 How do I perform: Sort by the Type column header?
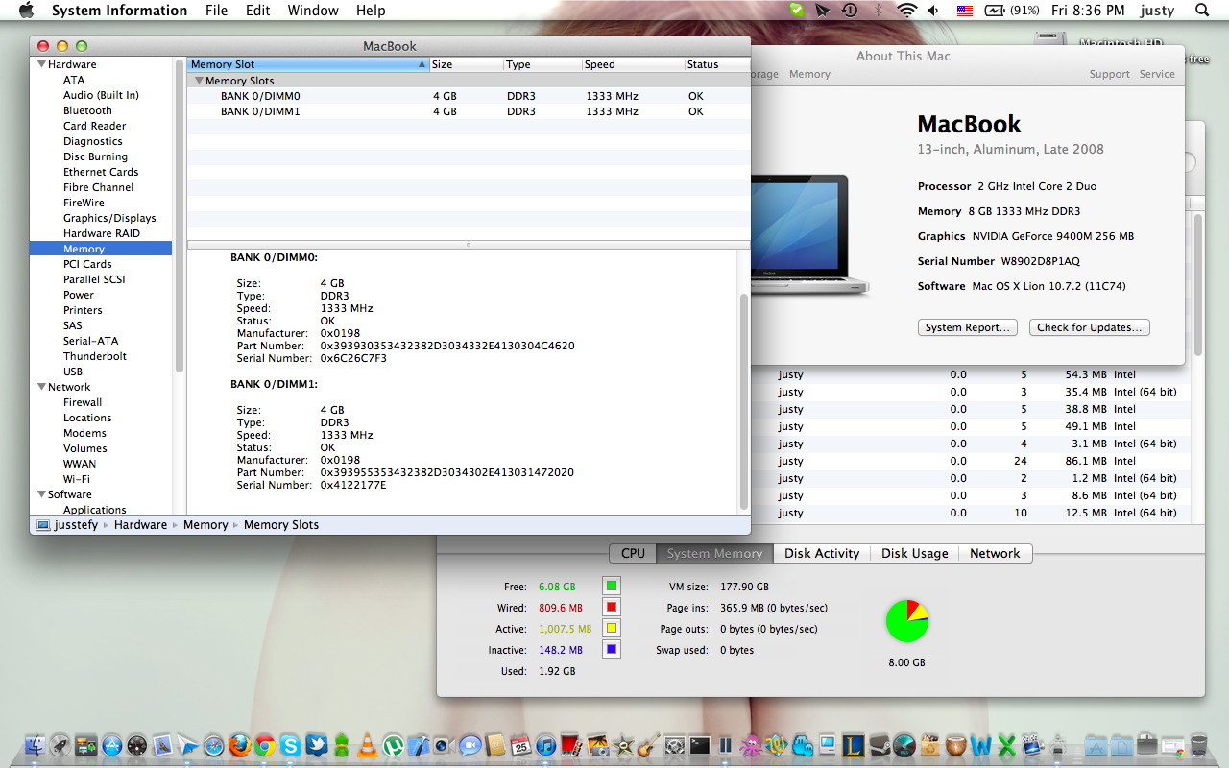click(x=542, y=64)
